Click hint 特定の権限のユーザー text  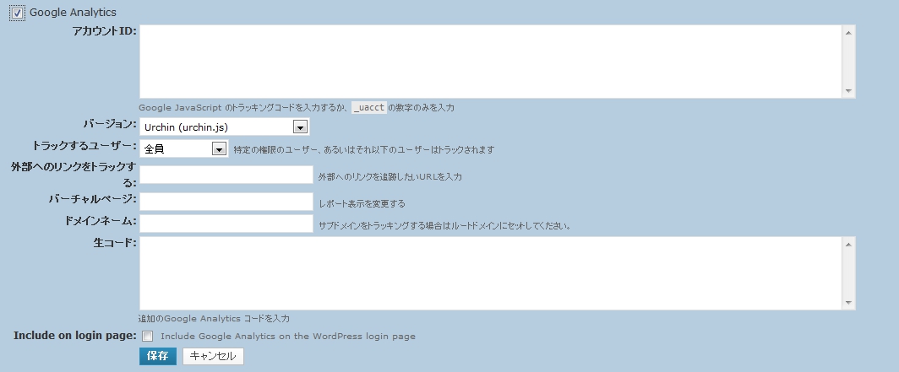(x=364, y=150)
